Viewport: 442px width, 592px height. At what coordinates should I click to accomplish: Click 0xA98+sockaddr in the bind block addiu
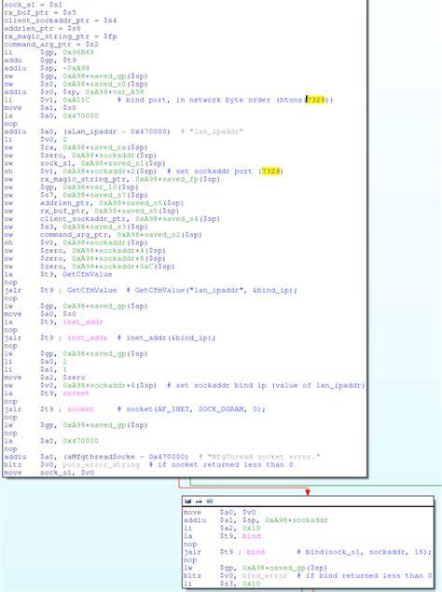(x=297, y=520)
